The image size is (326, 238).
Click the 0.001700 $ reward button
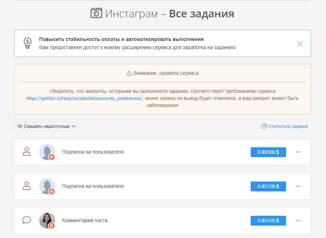[268, 186]
